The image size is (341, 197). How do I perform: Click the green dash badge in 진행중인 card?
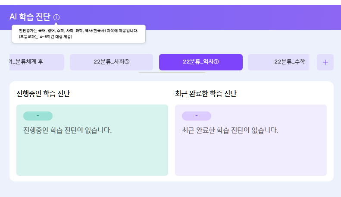pyautogui.click(x=38, y=116)
